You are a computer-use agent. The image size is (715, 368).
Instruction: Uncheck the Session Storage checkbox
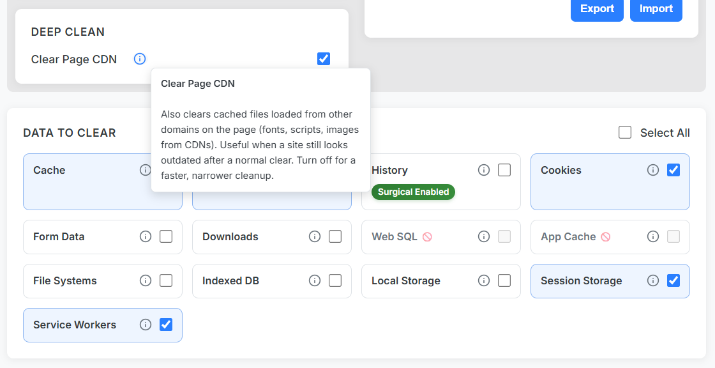click(x=674, y=280)
